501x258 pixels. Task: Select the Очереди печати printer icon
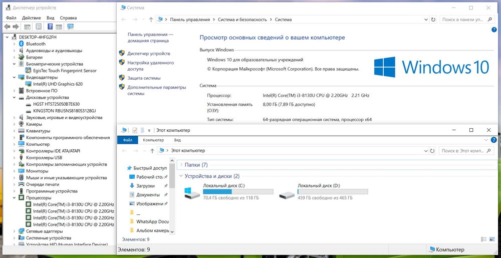pos(22,184)
